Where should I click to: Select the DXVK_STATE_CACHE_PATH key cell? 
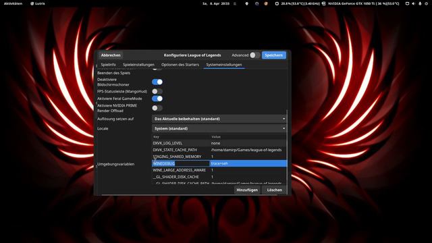(x=181, y=150)
